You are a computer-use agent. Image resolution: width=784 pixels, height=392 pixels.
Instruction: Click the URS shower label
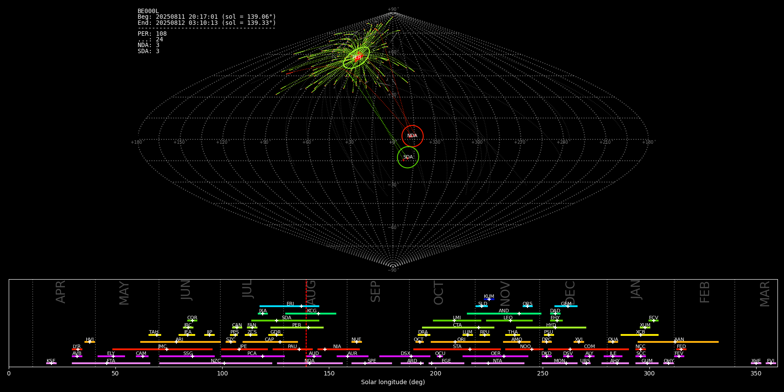585,361
